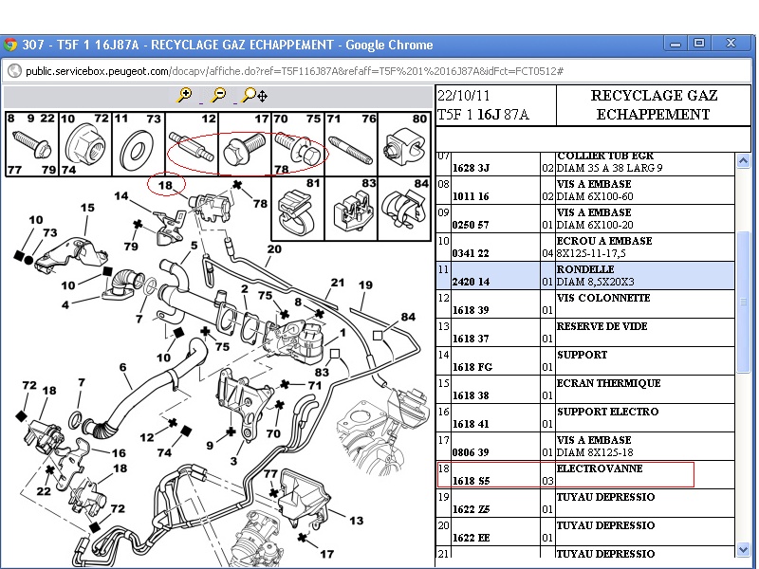The image size is (759, 569).
Task: Select row 14 SUPPORT 1618 FG
Action: tap(585, 361)
